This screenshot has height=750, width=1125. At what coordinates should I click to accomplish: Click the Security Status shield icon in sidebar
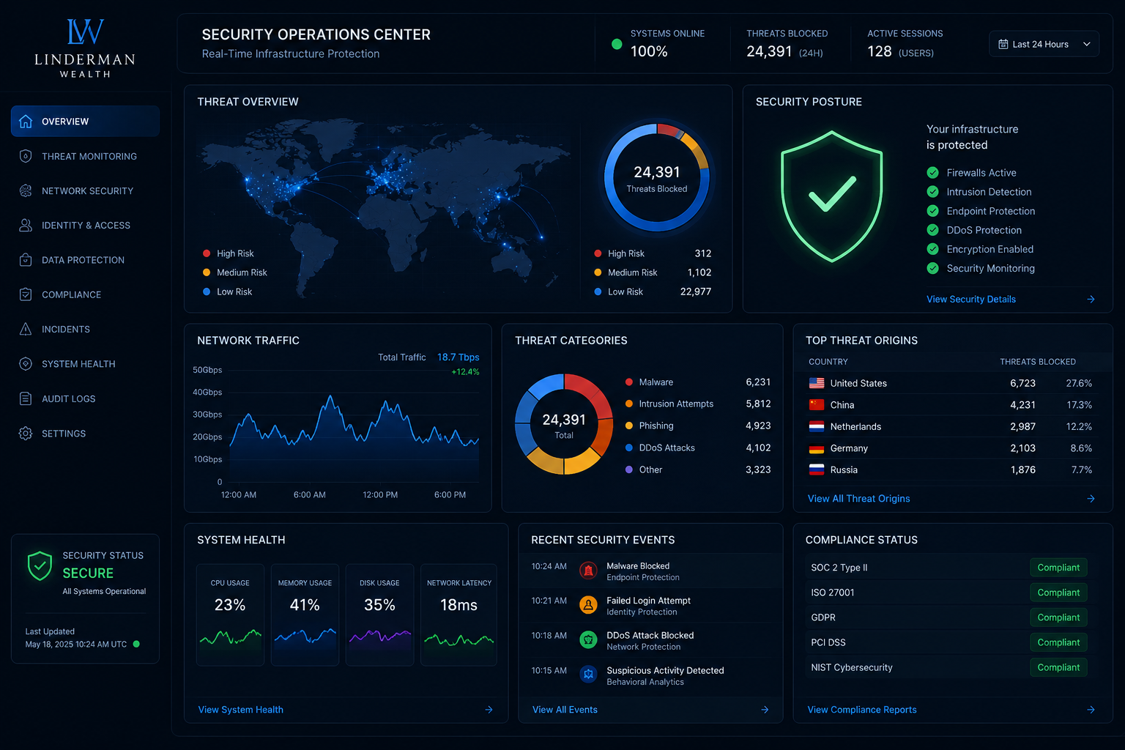[40, 565]
